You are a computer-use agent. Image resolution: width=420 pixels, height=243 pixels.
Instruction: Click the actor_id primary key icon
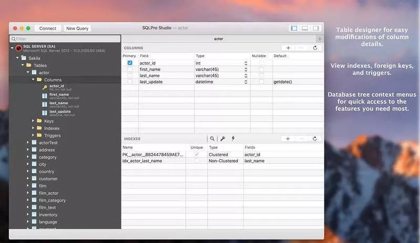point(45,87)
